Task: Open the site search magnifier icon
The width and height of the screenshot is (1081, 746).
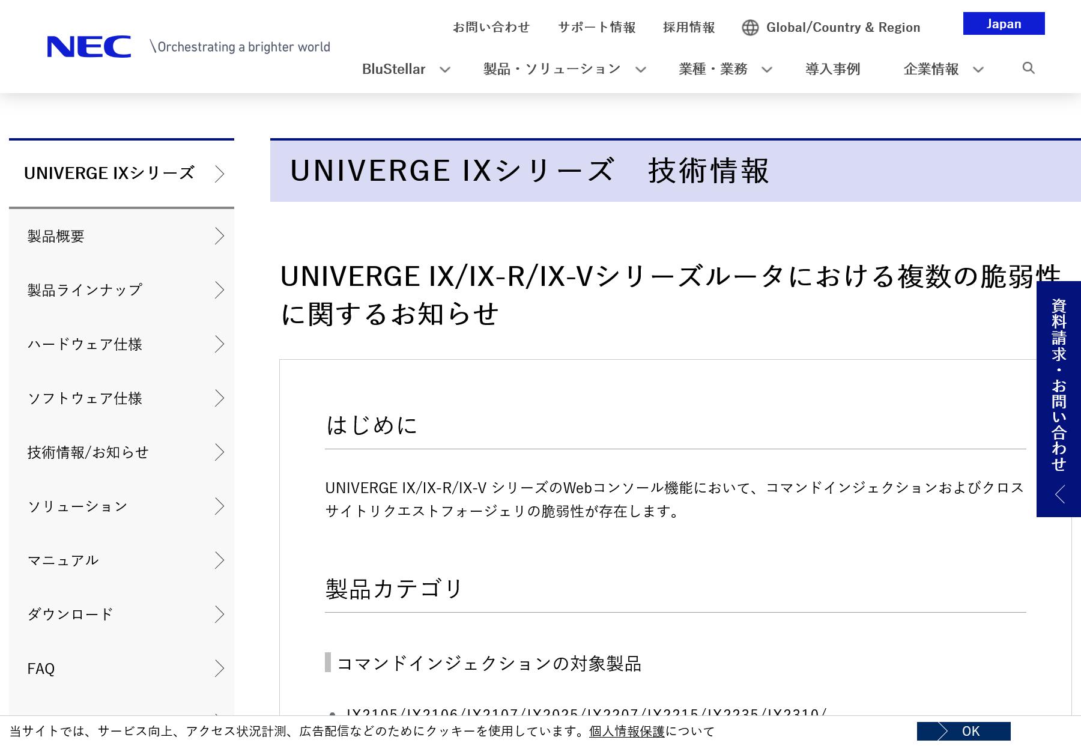Action: [1028, 68]
